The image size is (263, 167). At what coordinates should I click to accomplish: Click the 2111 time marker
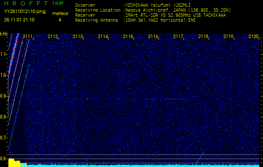(27, 37)
